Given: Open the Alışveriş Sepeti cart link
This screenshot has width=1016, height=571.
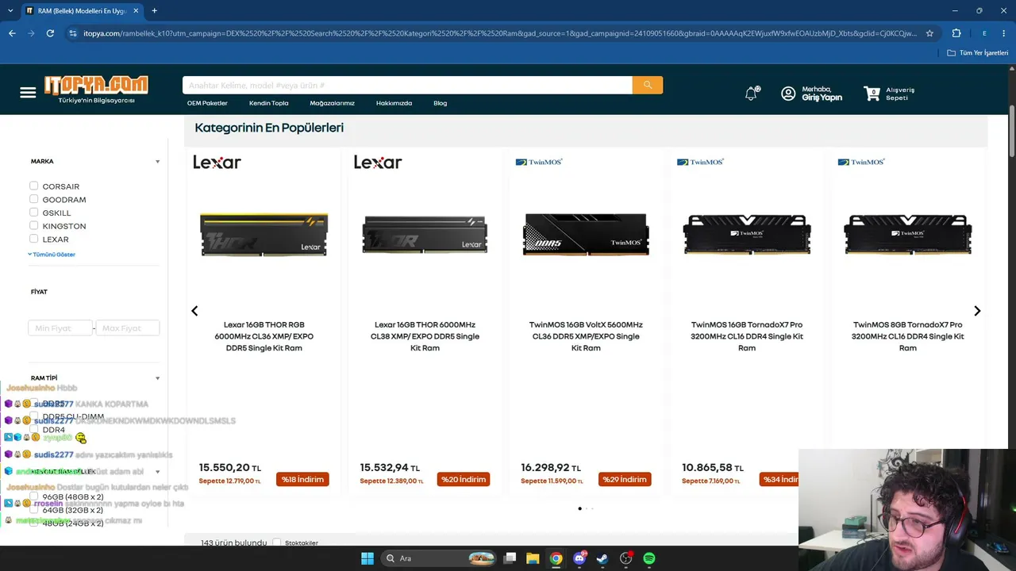Looking at the screenshot, I should [x=900, y=94].
